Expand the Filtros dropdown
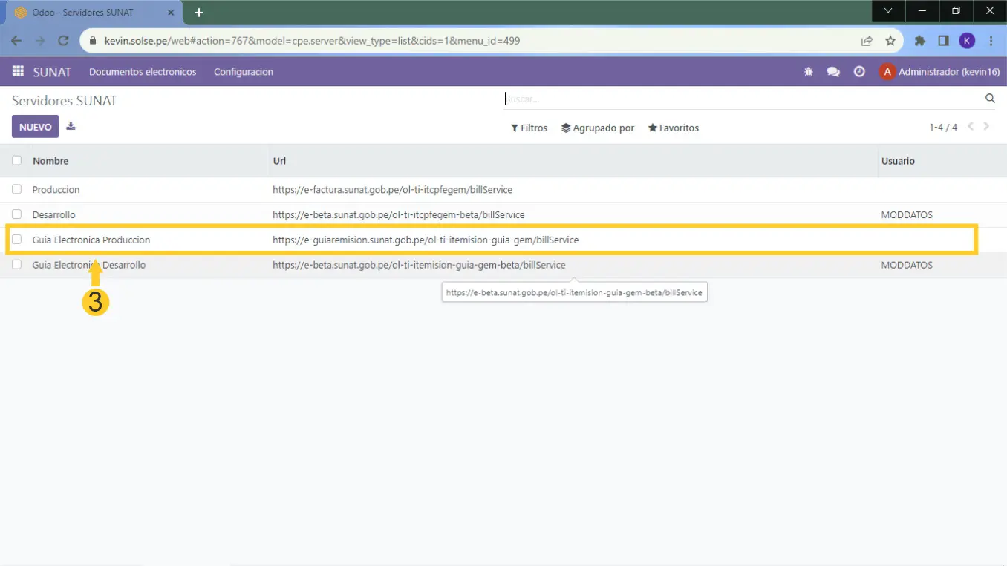Screen dimensions: 1007x566 point(529,128)
